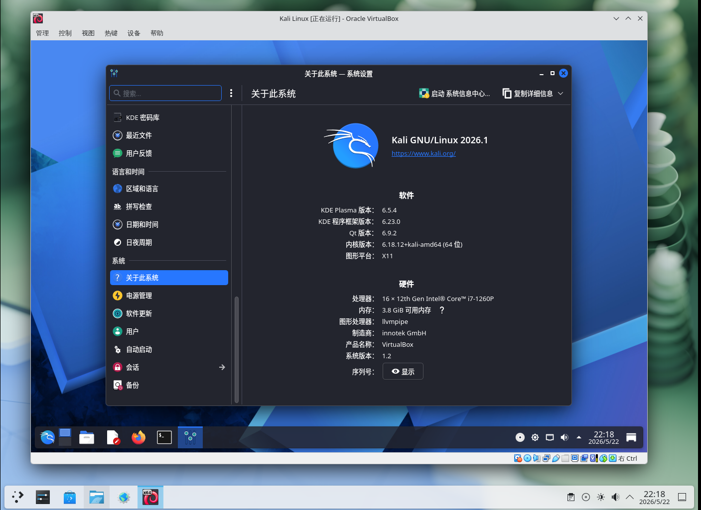The width and height of the screenshot is (701, 510).
Task: Open KDE 密码库 settings in sidebar
Action: [x=168, y=117]
